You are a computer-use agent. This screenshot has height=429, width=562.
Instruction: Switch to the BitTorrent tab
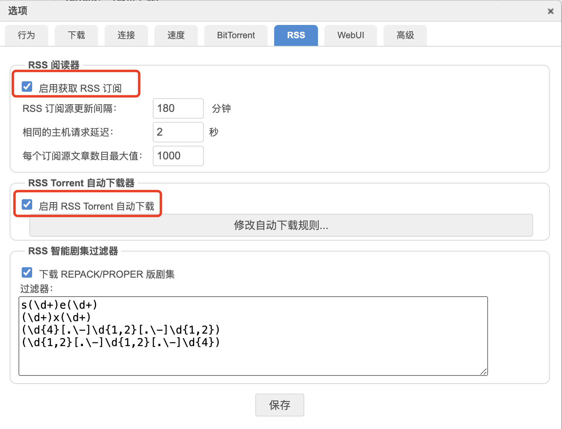(236, 35)
